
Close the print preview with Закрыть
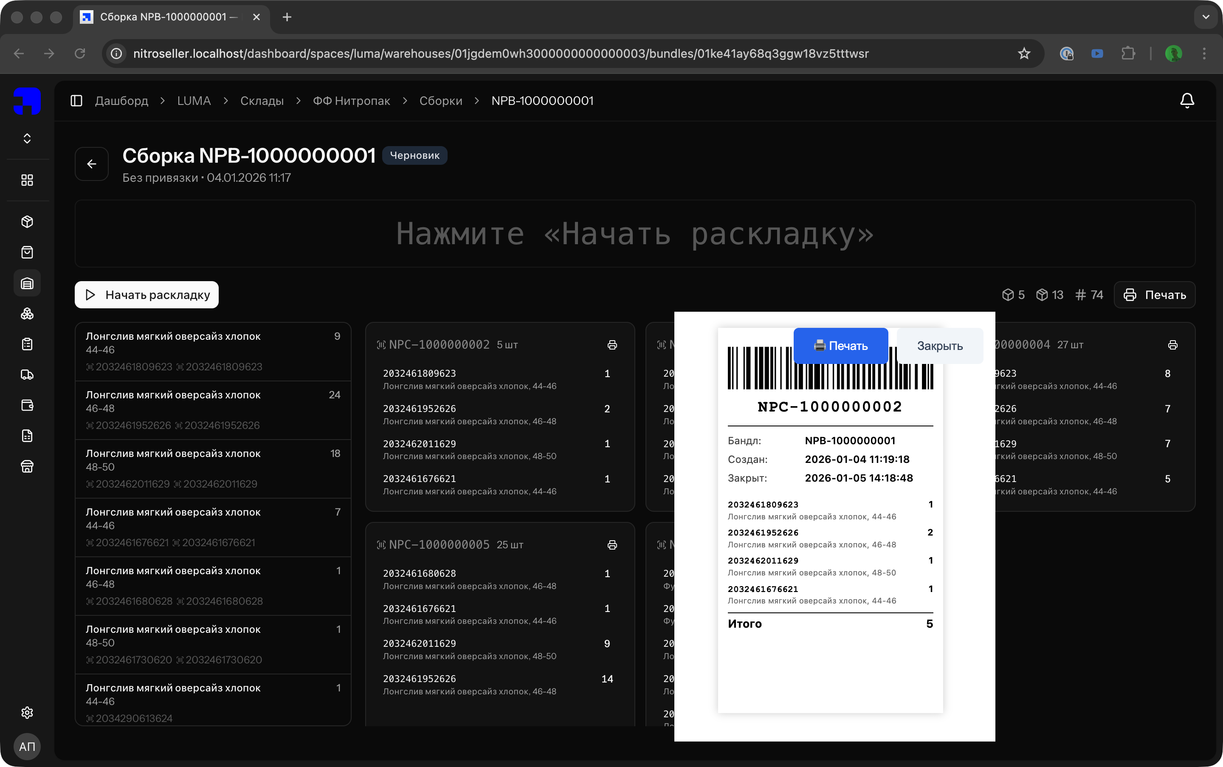(x=939, y=345)
